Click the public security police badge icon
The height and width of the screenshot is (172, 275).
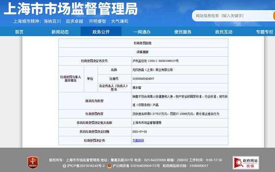coord(109,166)
